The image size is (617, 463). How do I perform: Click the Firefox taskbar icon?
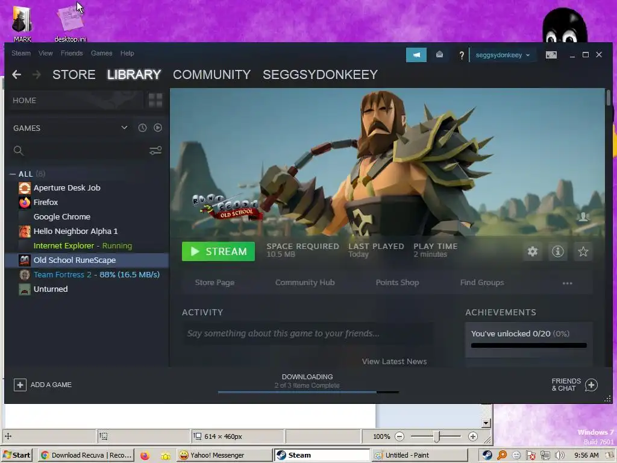(145, 456)
